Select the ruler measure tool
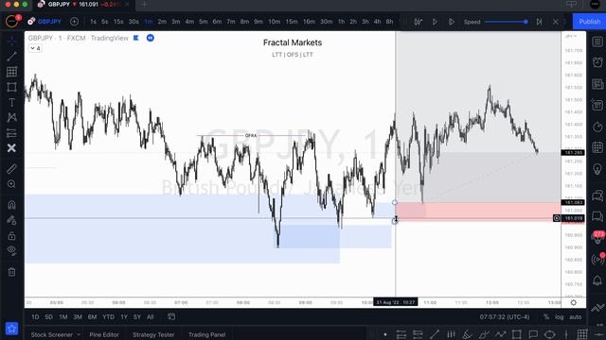 (11, 168)
